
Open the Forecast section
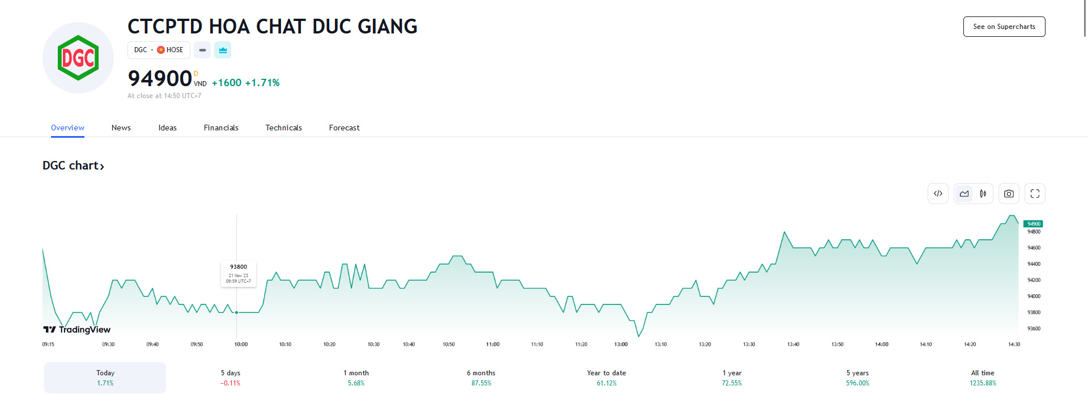click(344, 128)
